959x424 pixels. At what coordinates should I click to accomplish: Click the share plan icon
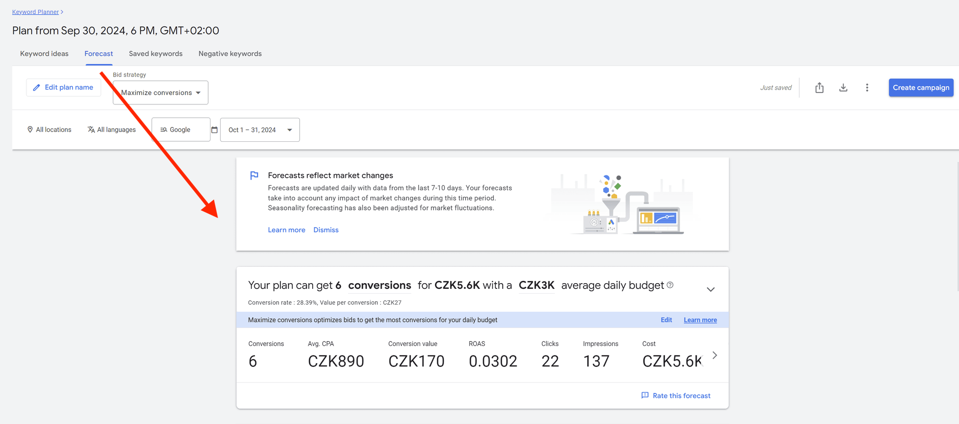819,88
